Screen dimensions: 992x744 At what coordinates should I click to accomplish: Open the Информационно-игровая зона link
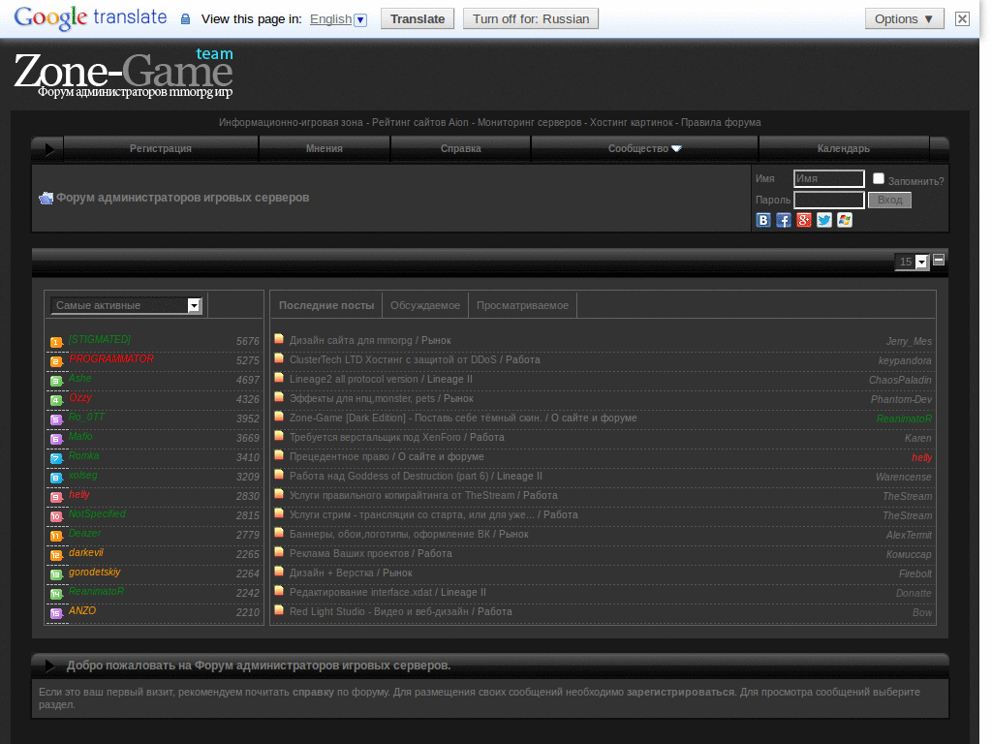tap(291, 123)
